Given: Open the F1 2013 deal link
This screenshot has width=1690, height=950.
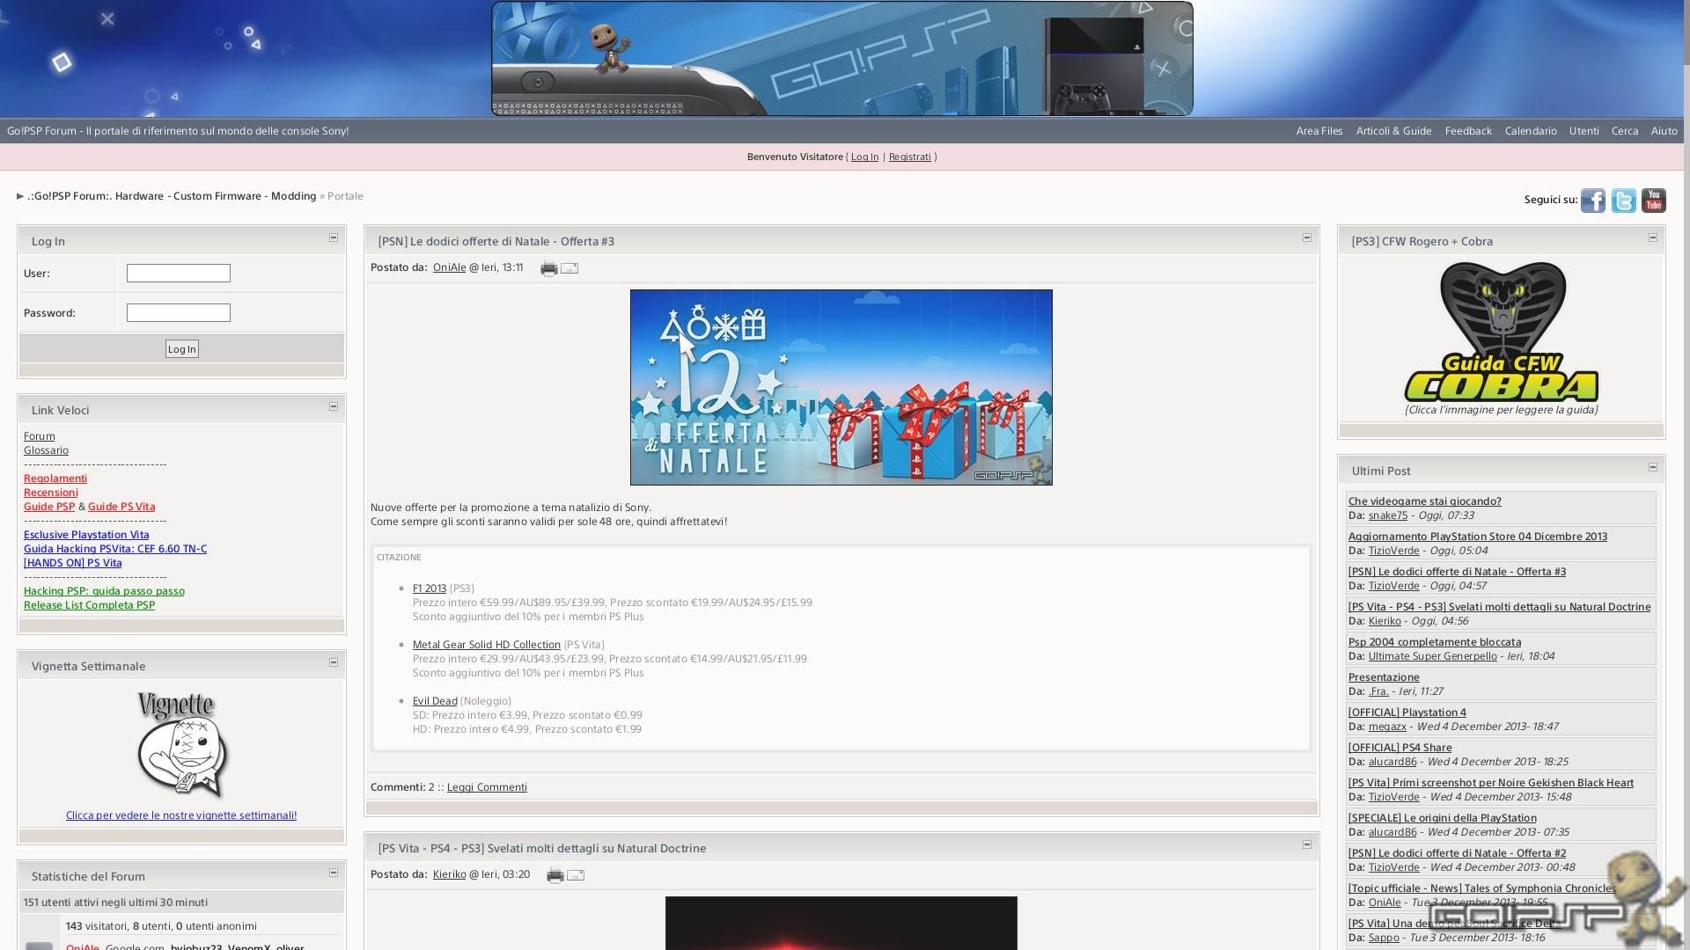Looking at the screenshot, I should pos(430,588).
